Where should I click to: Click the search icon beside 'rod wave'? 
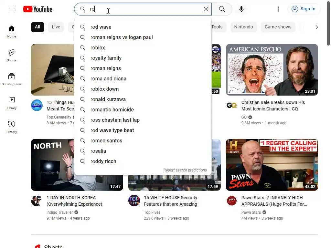[82, 27]
